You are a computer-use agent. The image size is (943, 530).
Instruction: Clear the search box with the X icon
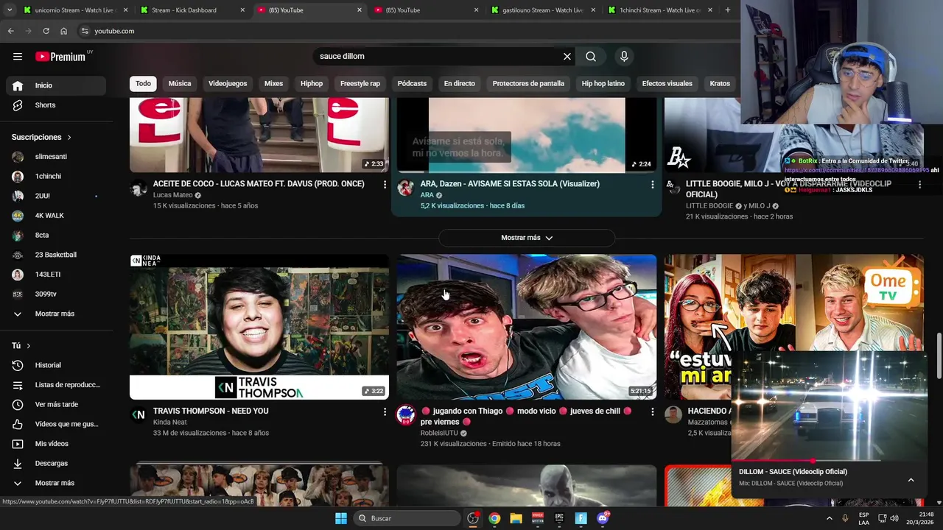pyautogui.click(x=567, y=56)
